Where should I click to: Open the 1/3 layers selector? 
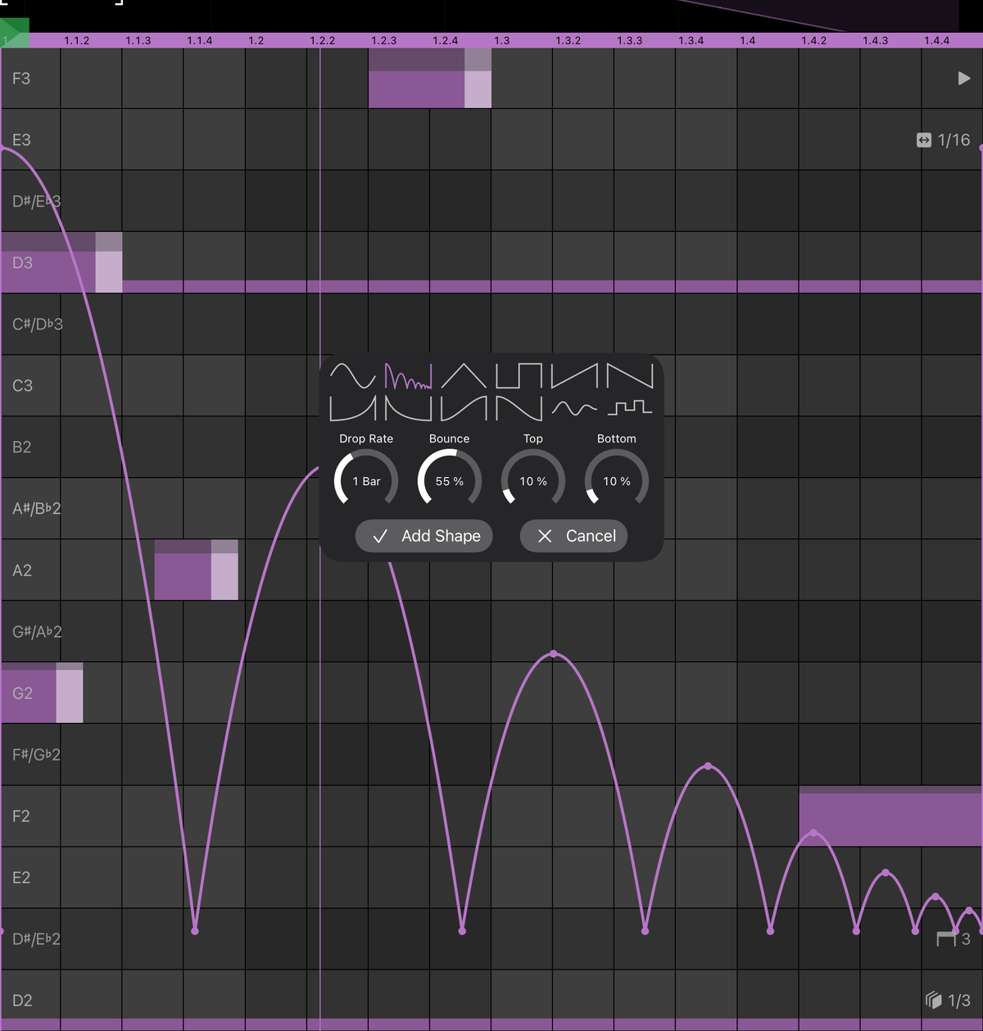click(x=948, y=1000)
